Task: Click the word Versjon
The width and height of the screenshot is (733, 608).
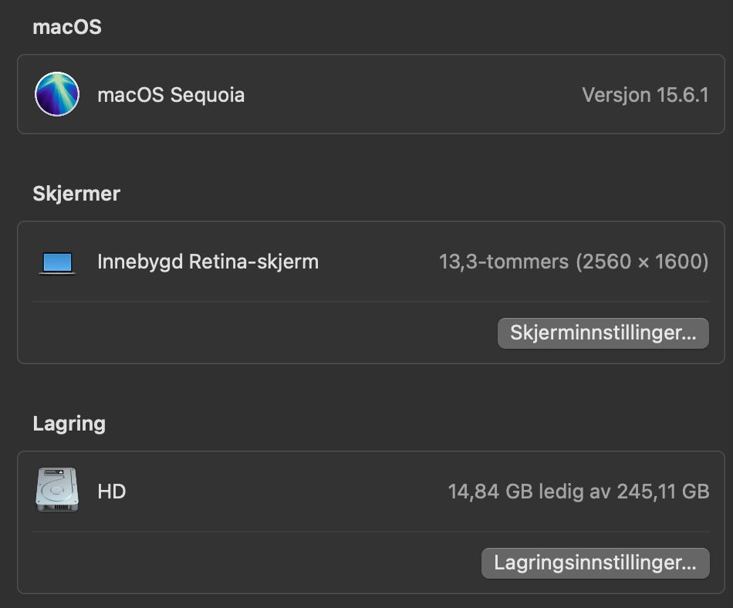Action: [616, 95]
